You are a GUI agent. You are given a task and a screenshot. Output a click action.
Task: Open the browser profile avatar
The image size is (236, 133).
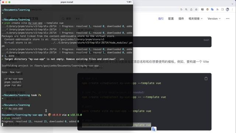click(x=228, y=9)
